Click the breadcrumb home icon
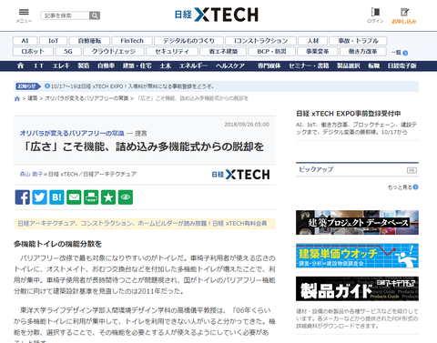 pyautogui.click(x=17, y=98)
